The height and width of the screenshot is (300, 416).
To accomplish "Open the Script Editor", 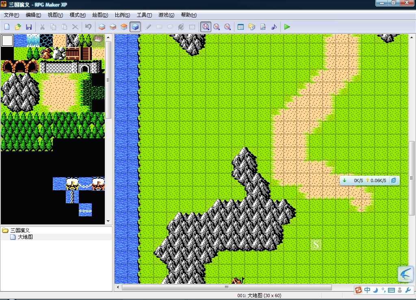I will point(263,27).
